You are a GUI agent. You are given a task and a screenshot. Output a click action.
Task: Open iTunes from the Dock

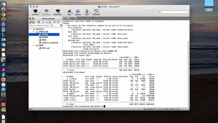[x=3, y=85]
